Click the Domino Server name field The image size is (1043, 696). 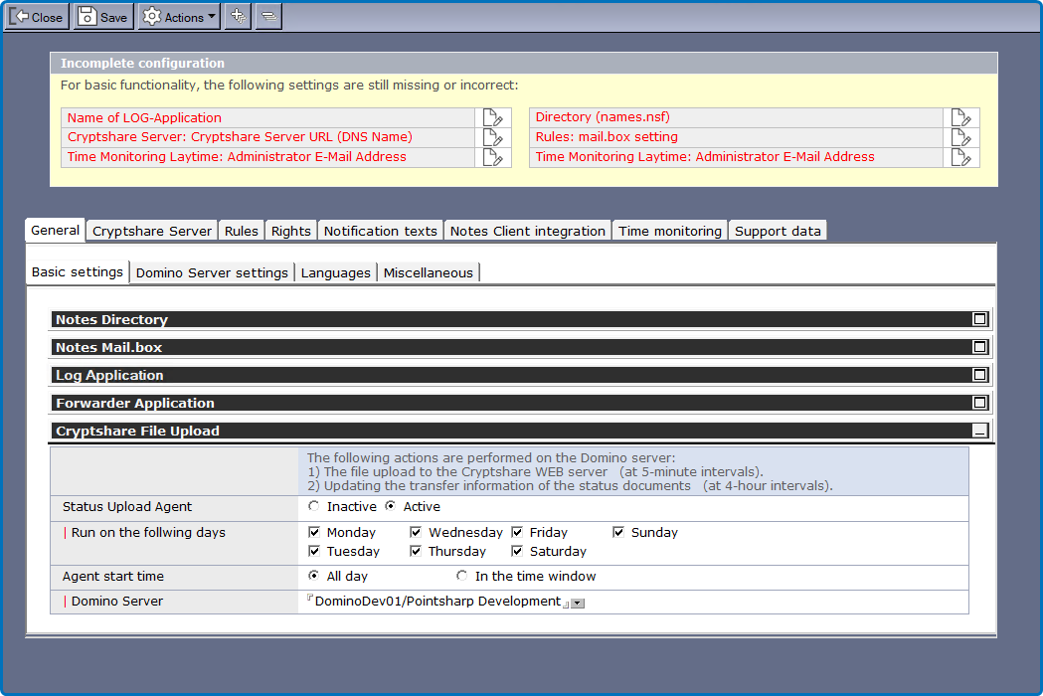[x=437, y=602]
